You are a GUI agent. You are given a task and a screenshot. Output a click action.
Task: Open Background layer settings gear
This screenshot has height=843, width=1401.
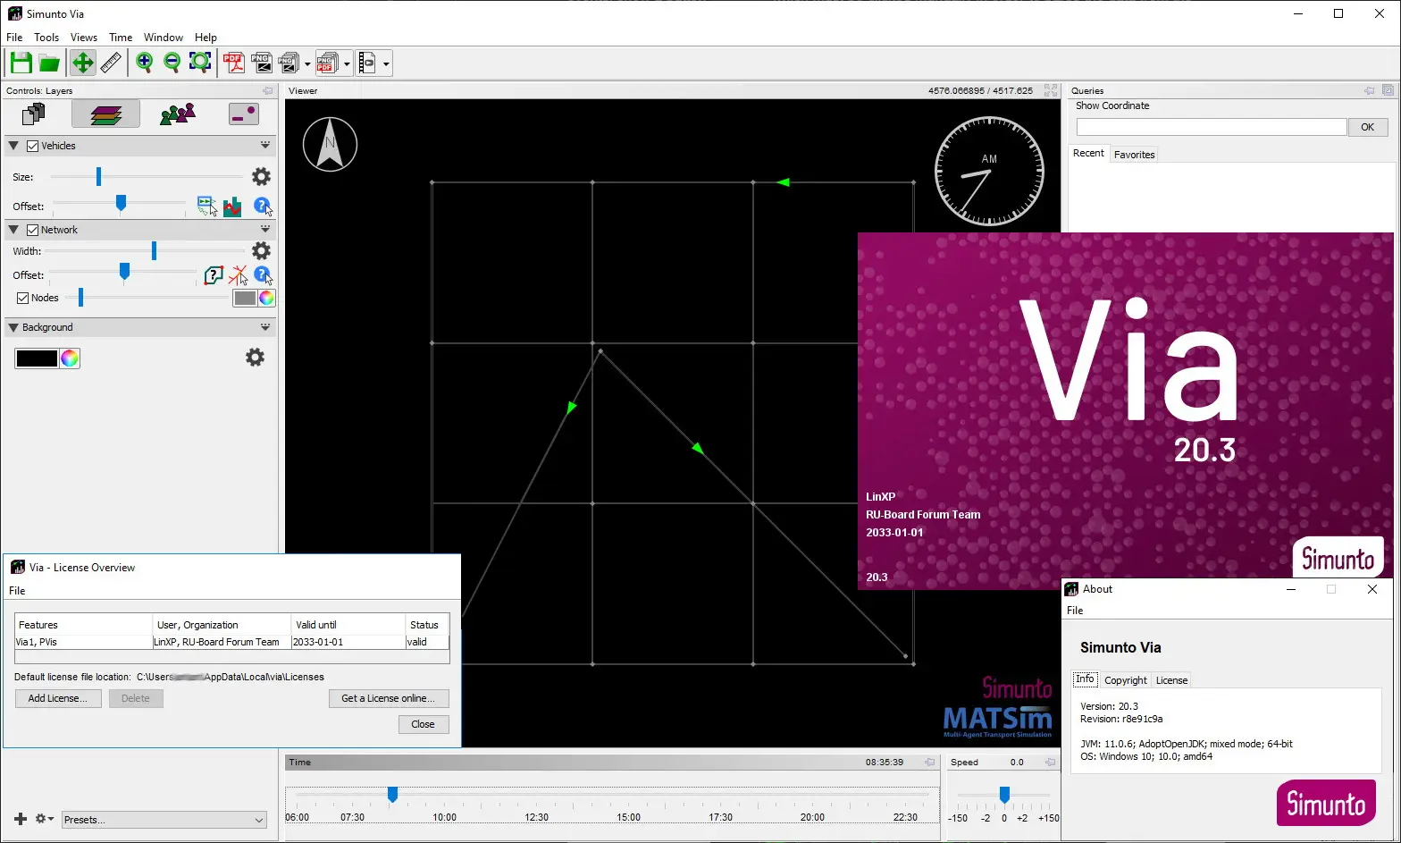(x=255, y=358)
